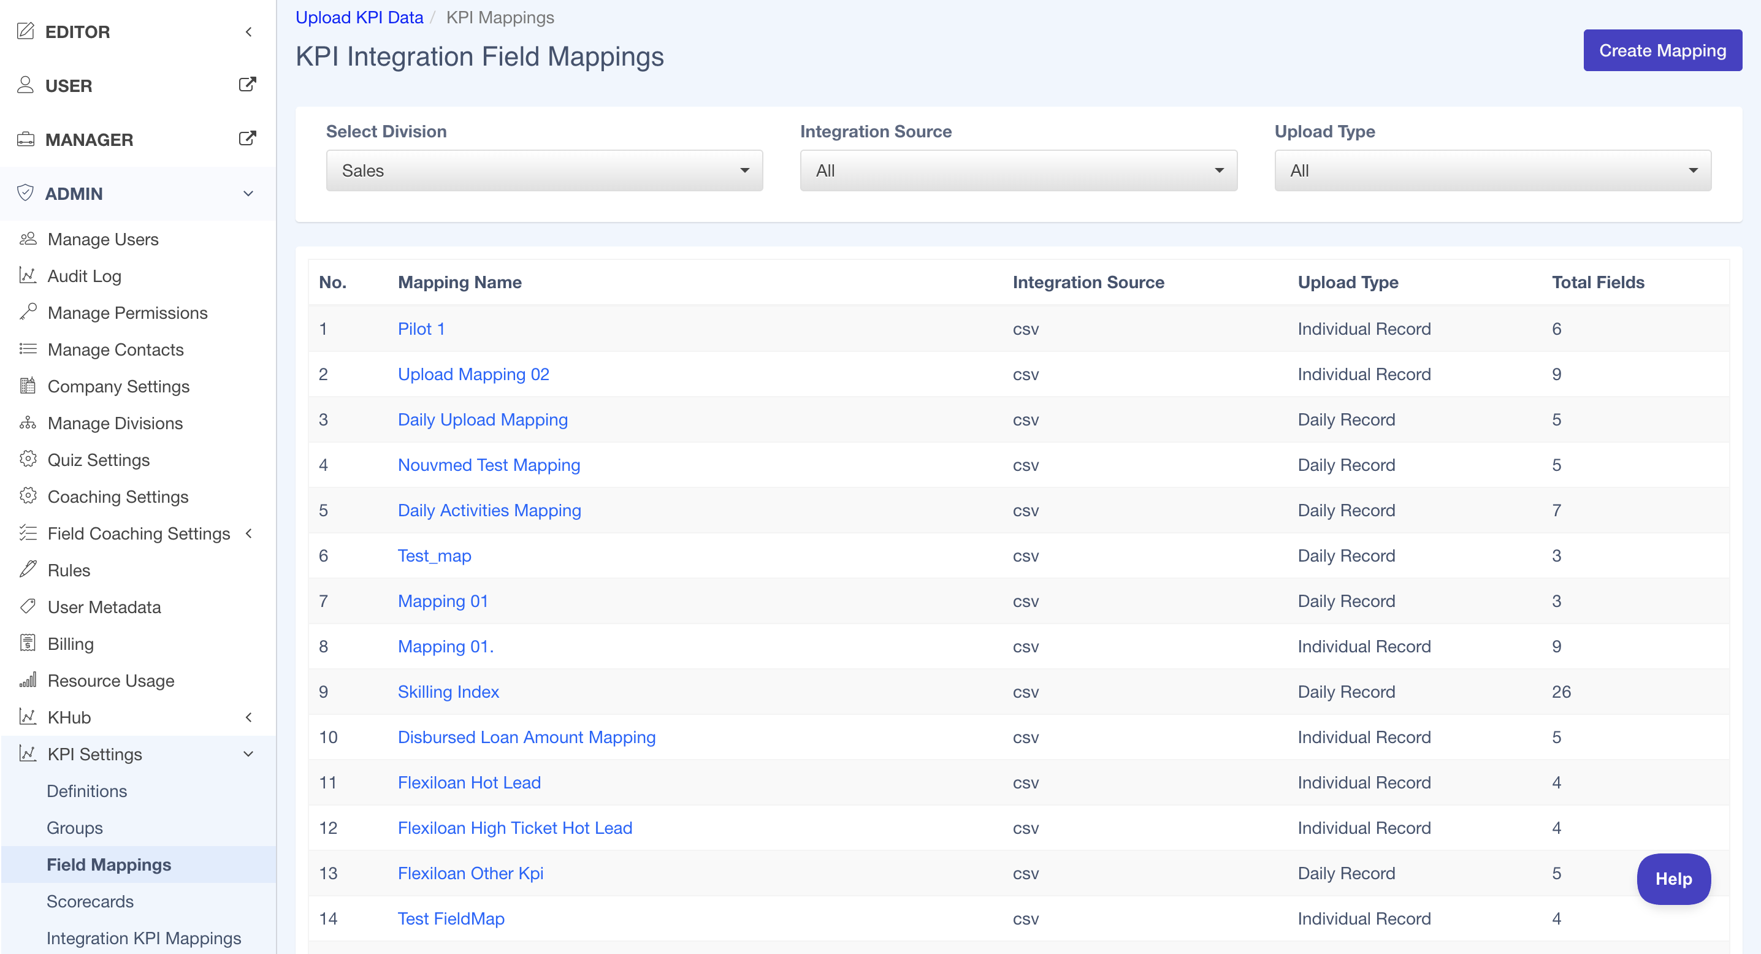Open the Select Division dropdown
Screen dimensions: 1761x954
pyautogui.click(x=543, y=171)
